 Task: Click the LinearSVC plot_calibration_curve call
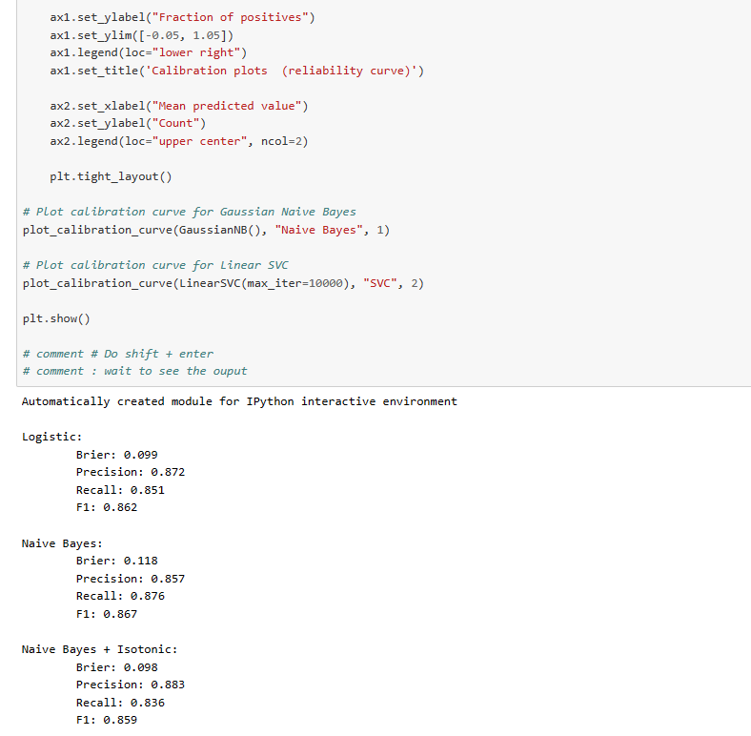pos(222,283)
